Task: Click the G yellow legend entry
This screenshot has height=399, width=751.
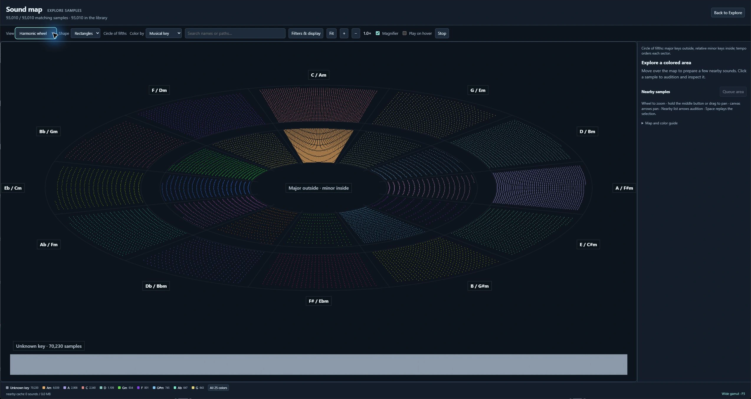Action: point(198,388)
